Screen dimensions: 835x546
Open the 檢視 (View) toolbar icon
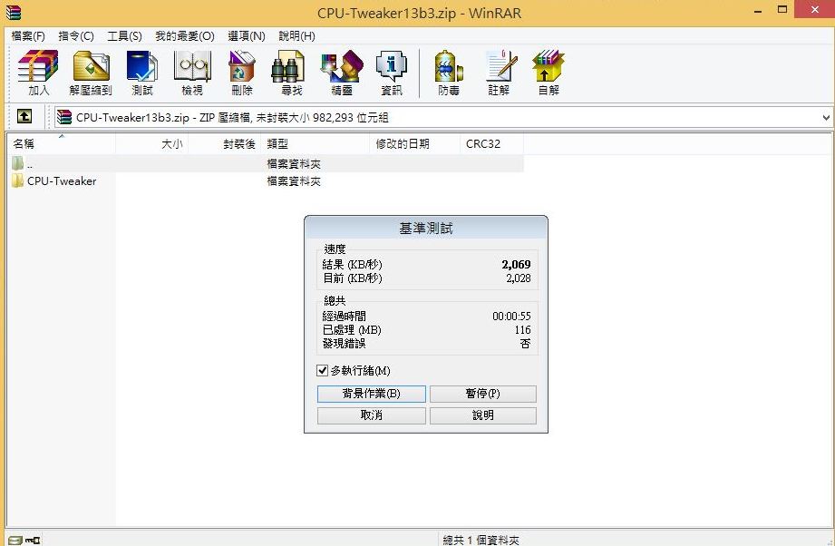[x=192, y=73]
